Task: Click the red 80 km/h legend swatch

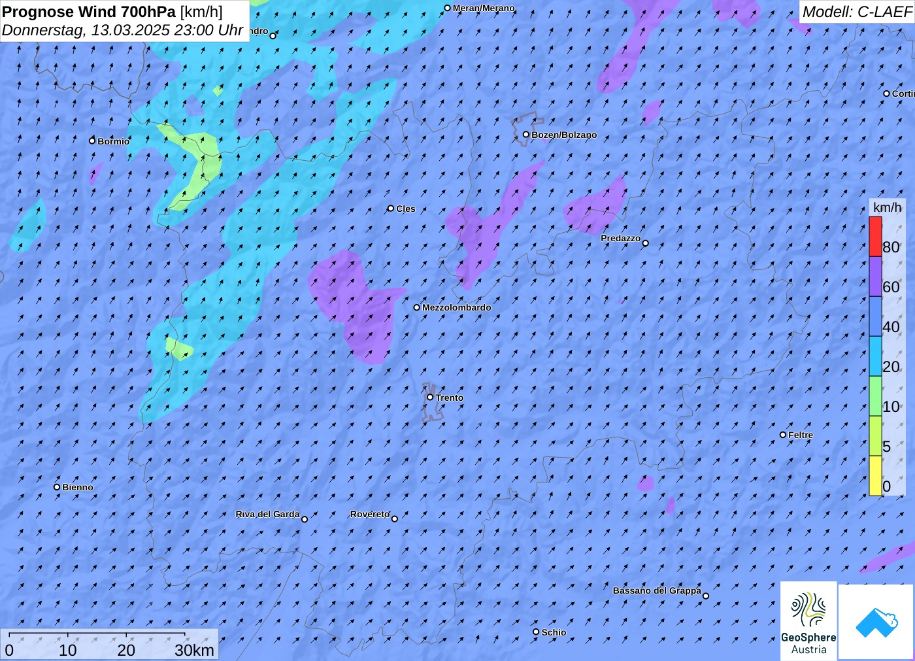Action: click(875, 236)
